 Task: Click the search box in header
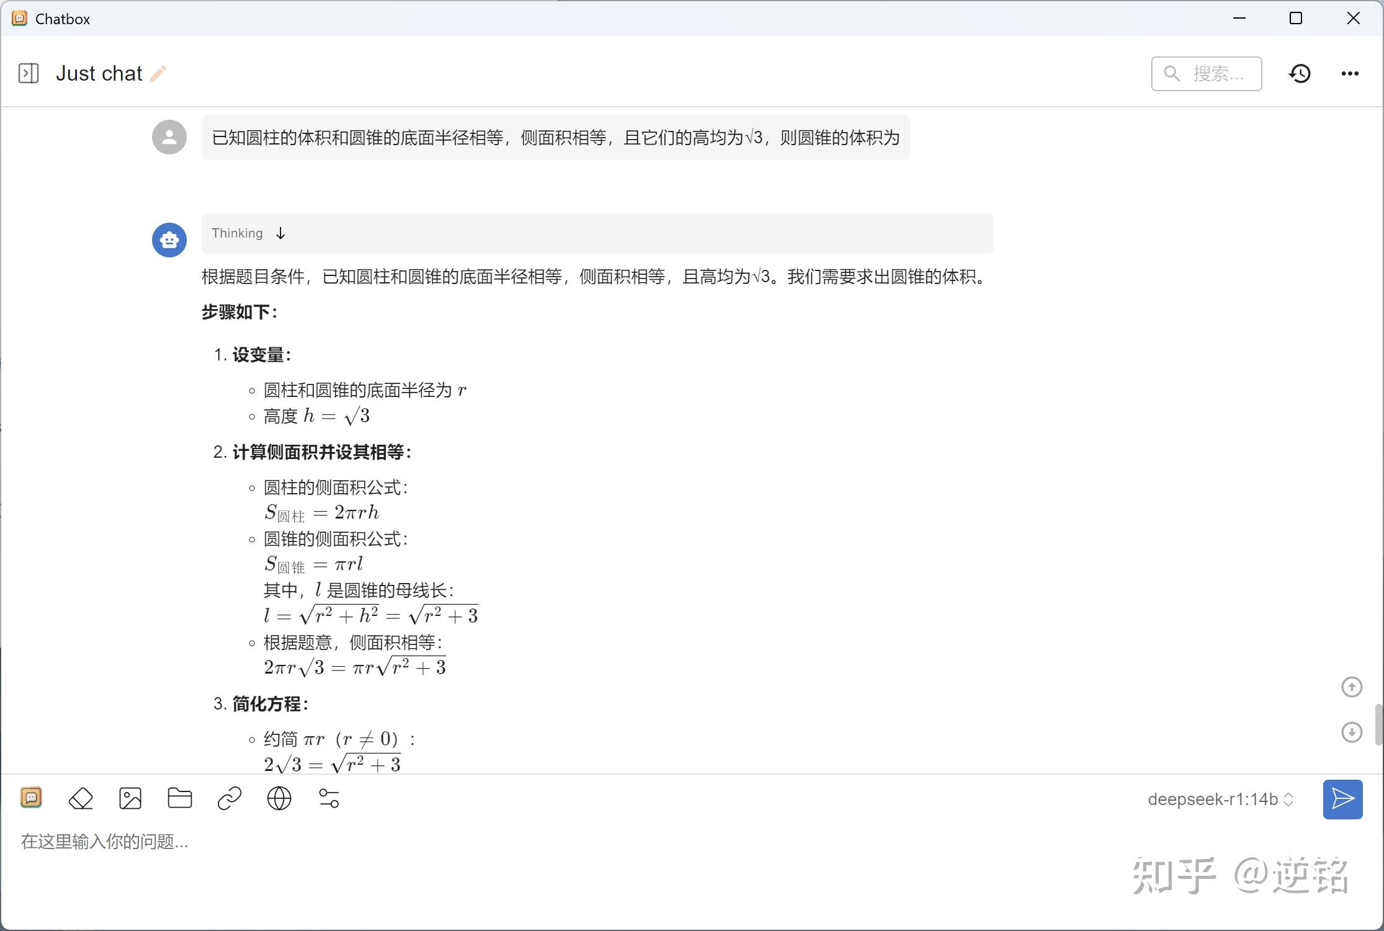(1207, 74)
